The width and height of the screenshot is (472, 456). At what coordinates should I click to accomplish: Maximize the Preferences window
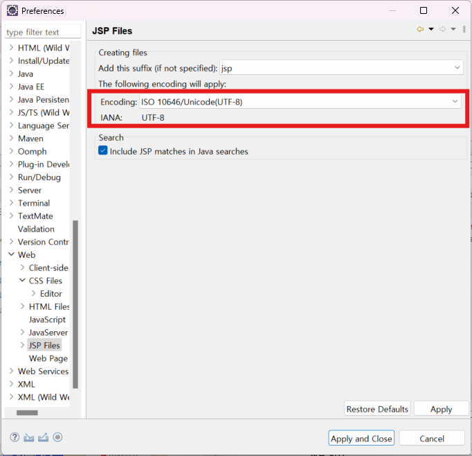(424, 10)
